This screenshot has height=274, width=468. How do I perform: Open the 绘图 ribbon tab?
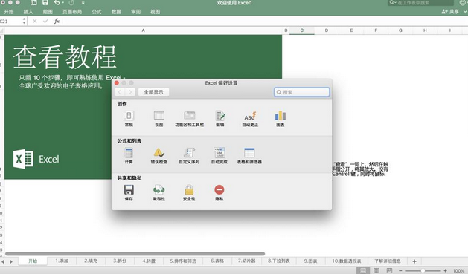coord(48,12)
